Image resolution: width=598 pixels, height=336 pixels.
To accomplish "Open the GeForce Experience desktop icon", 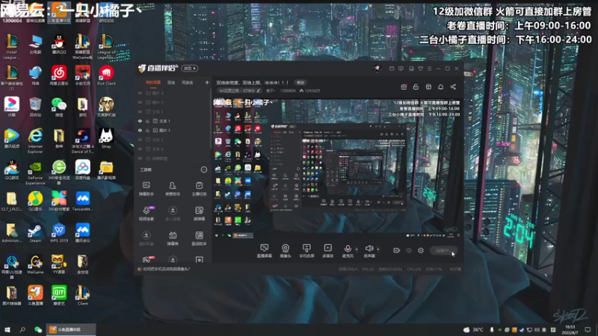I will (35, 172).
